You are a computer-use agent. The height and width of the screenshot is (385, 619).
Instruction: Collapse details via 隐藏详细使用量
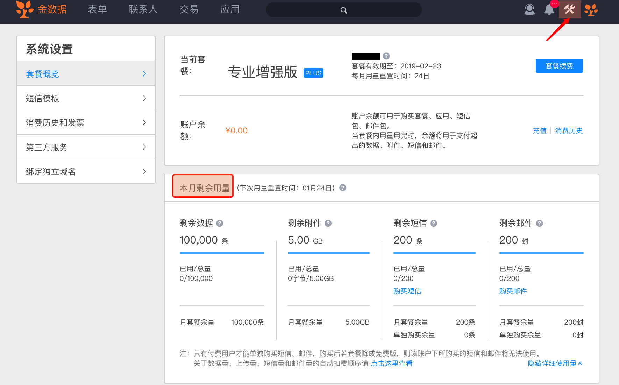pos(555,363)
